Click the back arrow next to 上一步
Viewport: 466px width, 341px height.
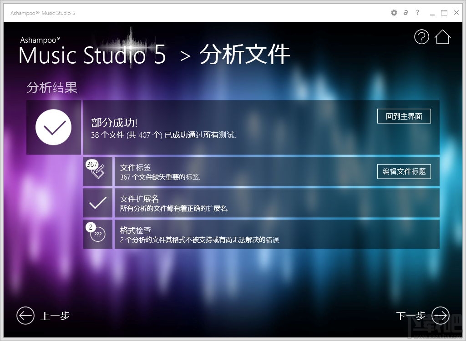point(25,316)
